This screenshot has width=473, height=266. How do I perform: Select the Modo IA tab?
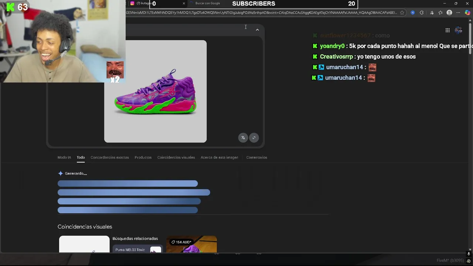click(x=64, y=157)
